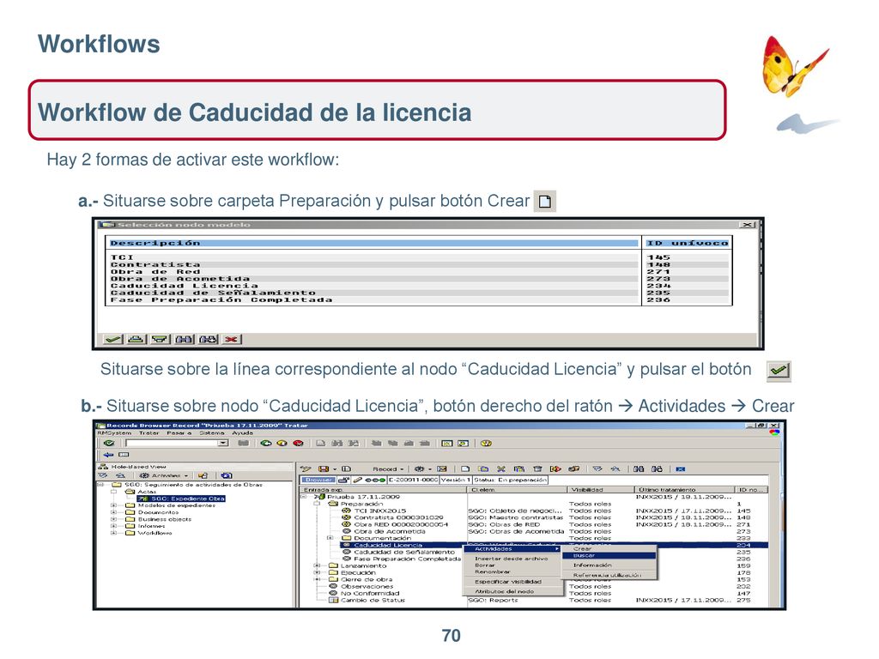Click the Entrada exp. column header
879x659 pixels.
pyautogui.click(x=384, y=490)
